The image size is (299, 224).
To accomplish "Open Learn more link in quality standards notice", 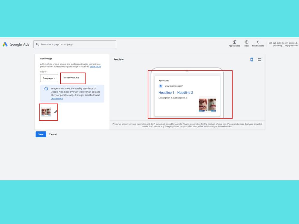I will [57, 99].
